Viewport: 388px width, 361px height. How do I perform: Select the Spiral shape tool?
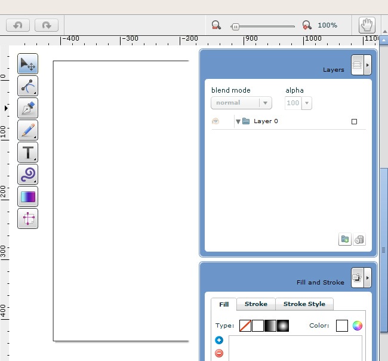click(x=27, y=175)
